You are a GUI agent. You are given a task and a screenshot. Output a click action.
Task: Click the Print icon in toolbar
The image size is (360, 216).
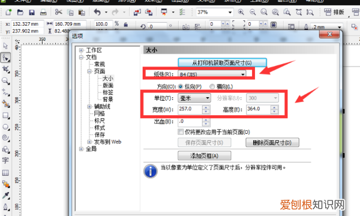tap(43, 12)
